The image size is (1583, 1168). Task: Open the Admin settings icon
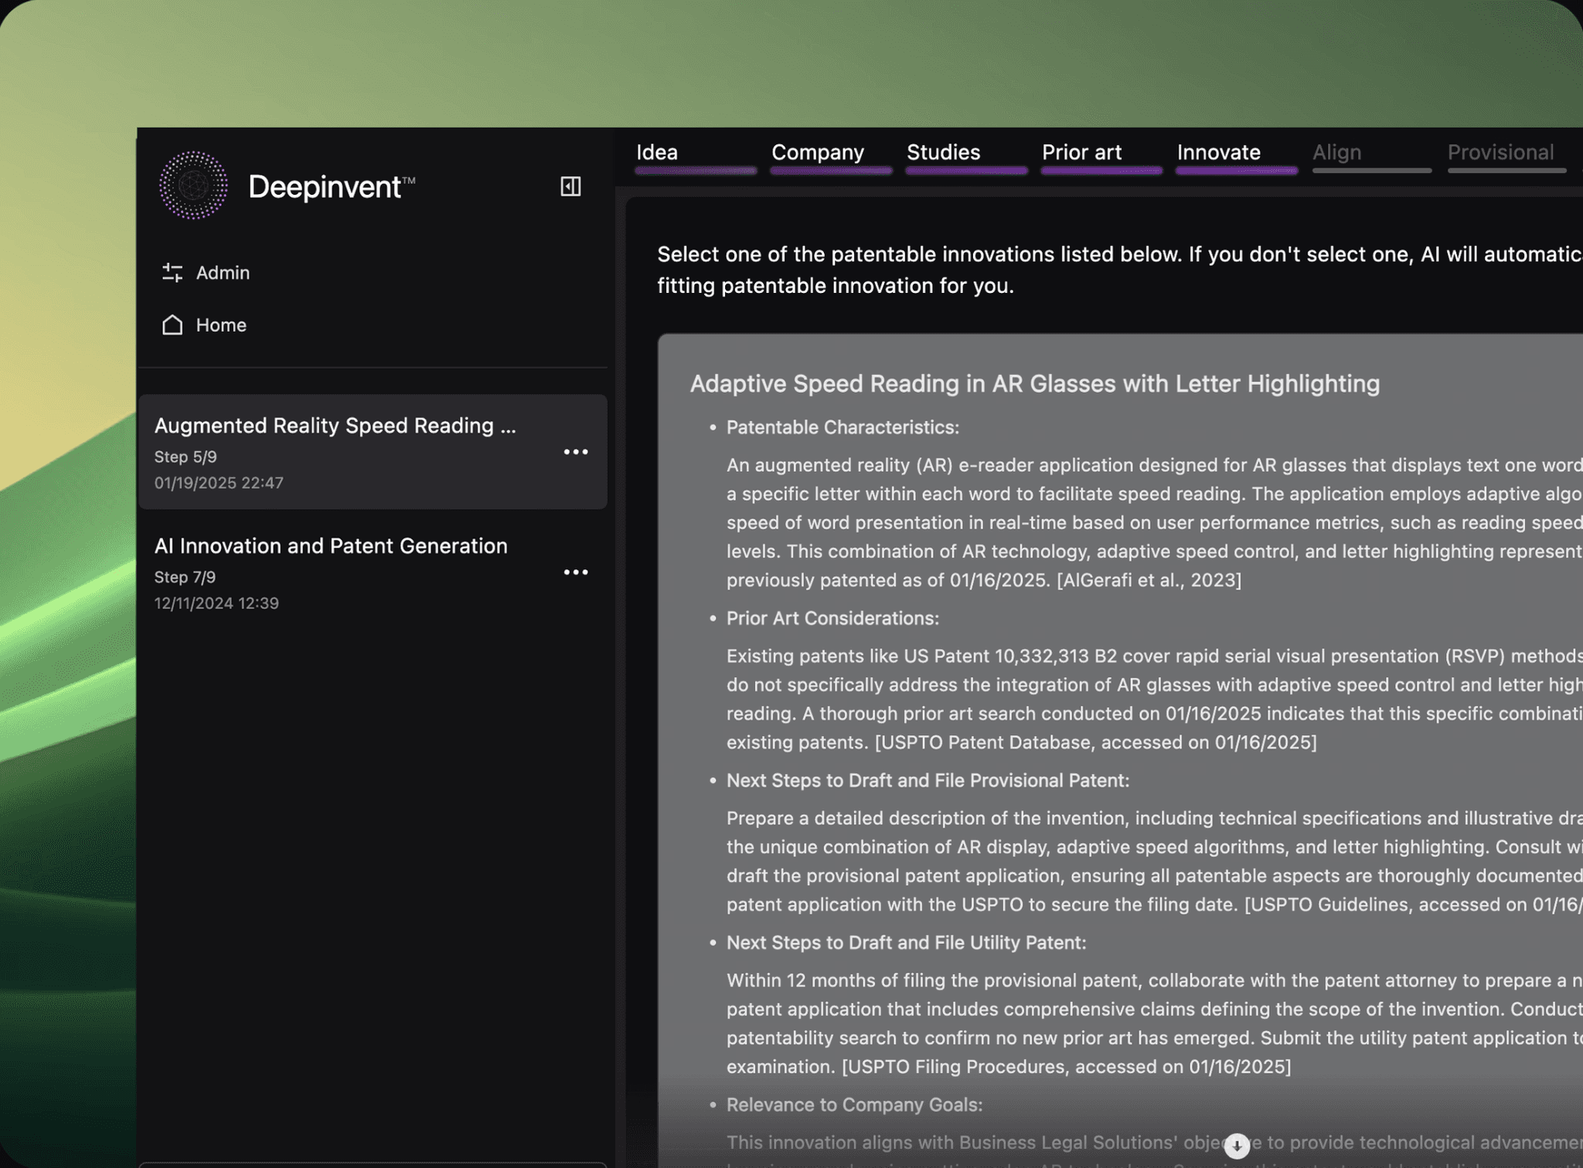coord(172,272)
